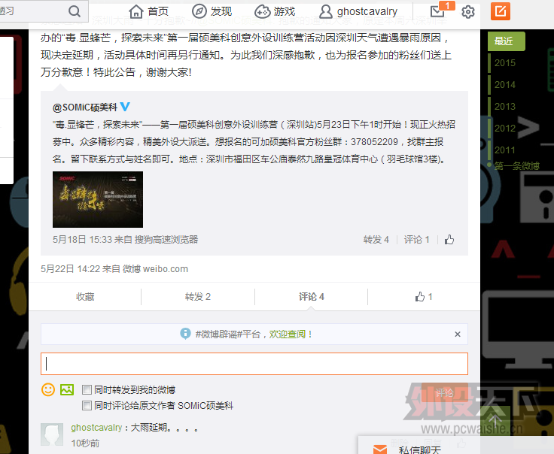Like the quoted post thumbs-up icon

click(x=449, y=240)
